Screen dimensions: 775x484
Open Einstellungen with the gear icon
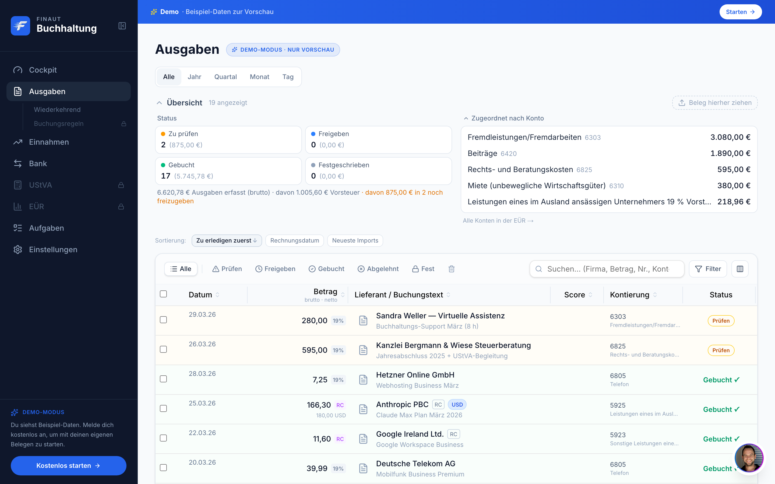coord(69,249)
